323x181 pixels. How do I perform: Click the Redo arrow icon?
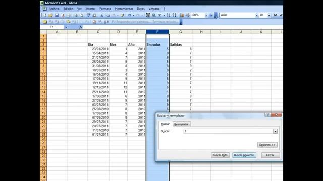coord(138,15)
